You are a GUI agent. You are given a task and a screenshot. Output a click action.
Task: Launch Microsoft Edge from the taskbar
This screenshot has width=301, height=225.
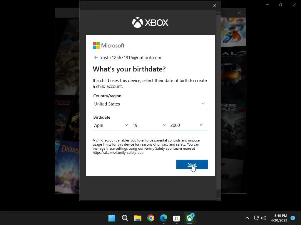[163, 218]
